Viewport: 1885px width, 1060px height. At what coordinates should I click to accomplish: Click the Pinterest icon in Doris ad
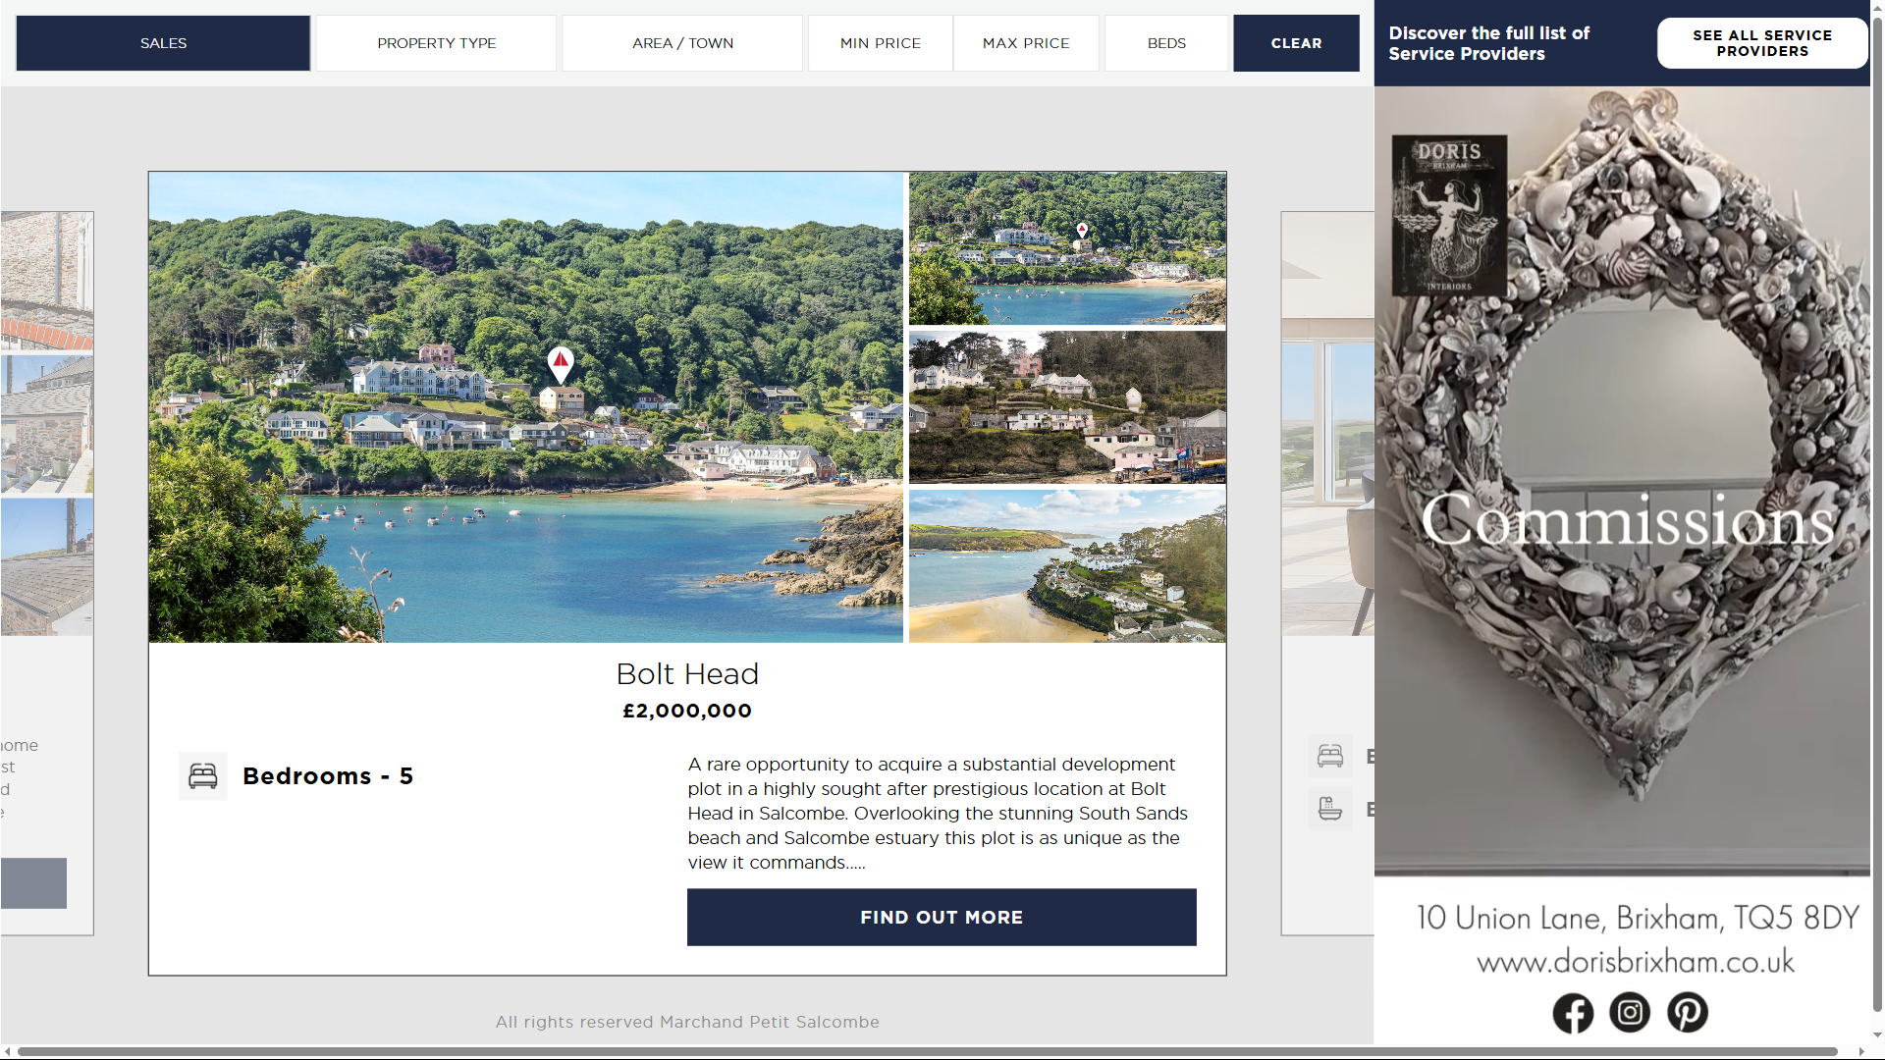click(x=1688, y=1013)
